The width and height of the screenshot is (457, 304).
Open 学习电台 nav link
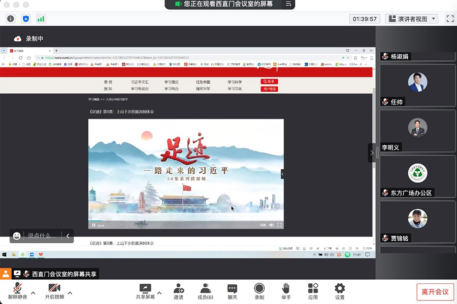172,89
